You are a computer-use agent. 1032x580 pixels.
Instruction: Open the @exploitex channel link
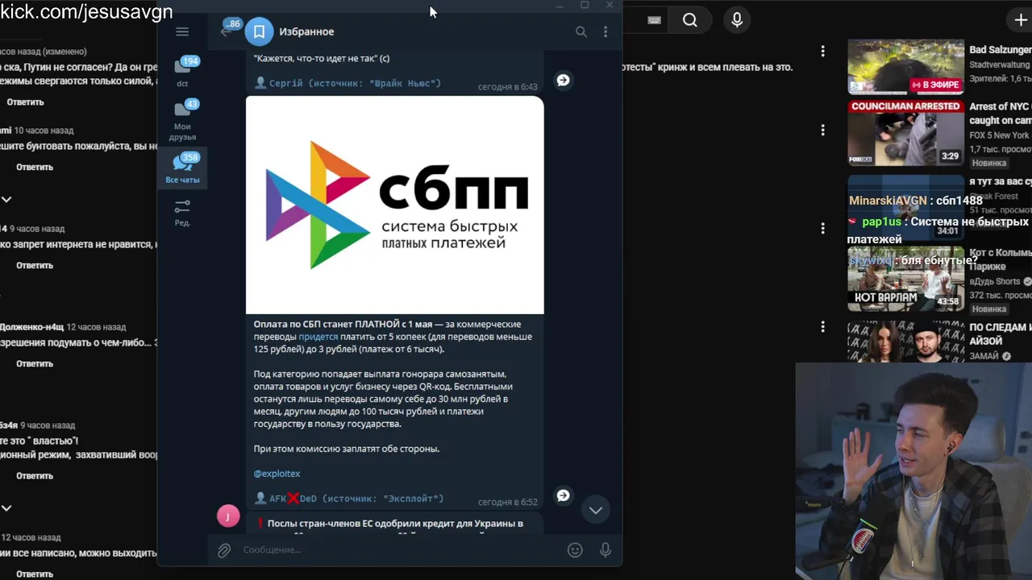tap(277, 474)
